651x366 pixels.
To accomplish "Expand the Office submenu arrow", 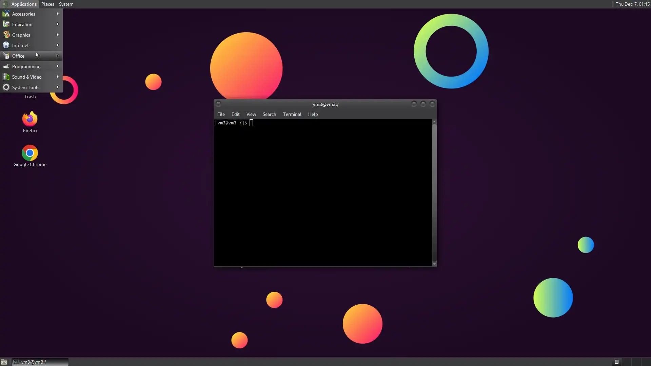I will tap(58, 56).
